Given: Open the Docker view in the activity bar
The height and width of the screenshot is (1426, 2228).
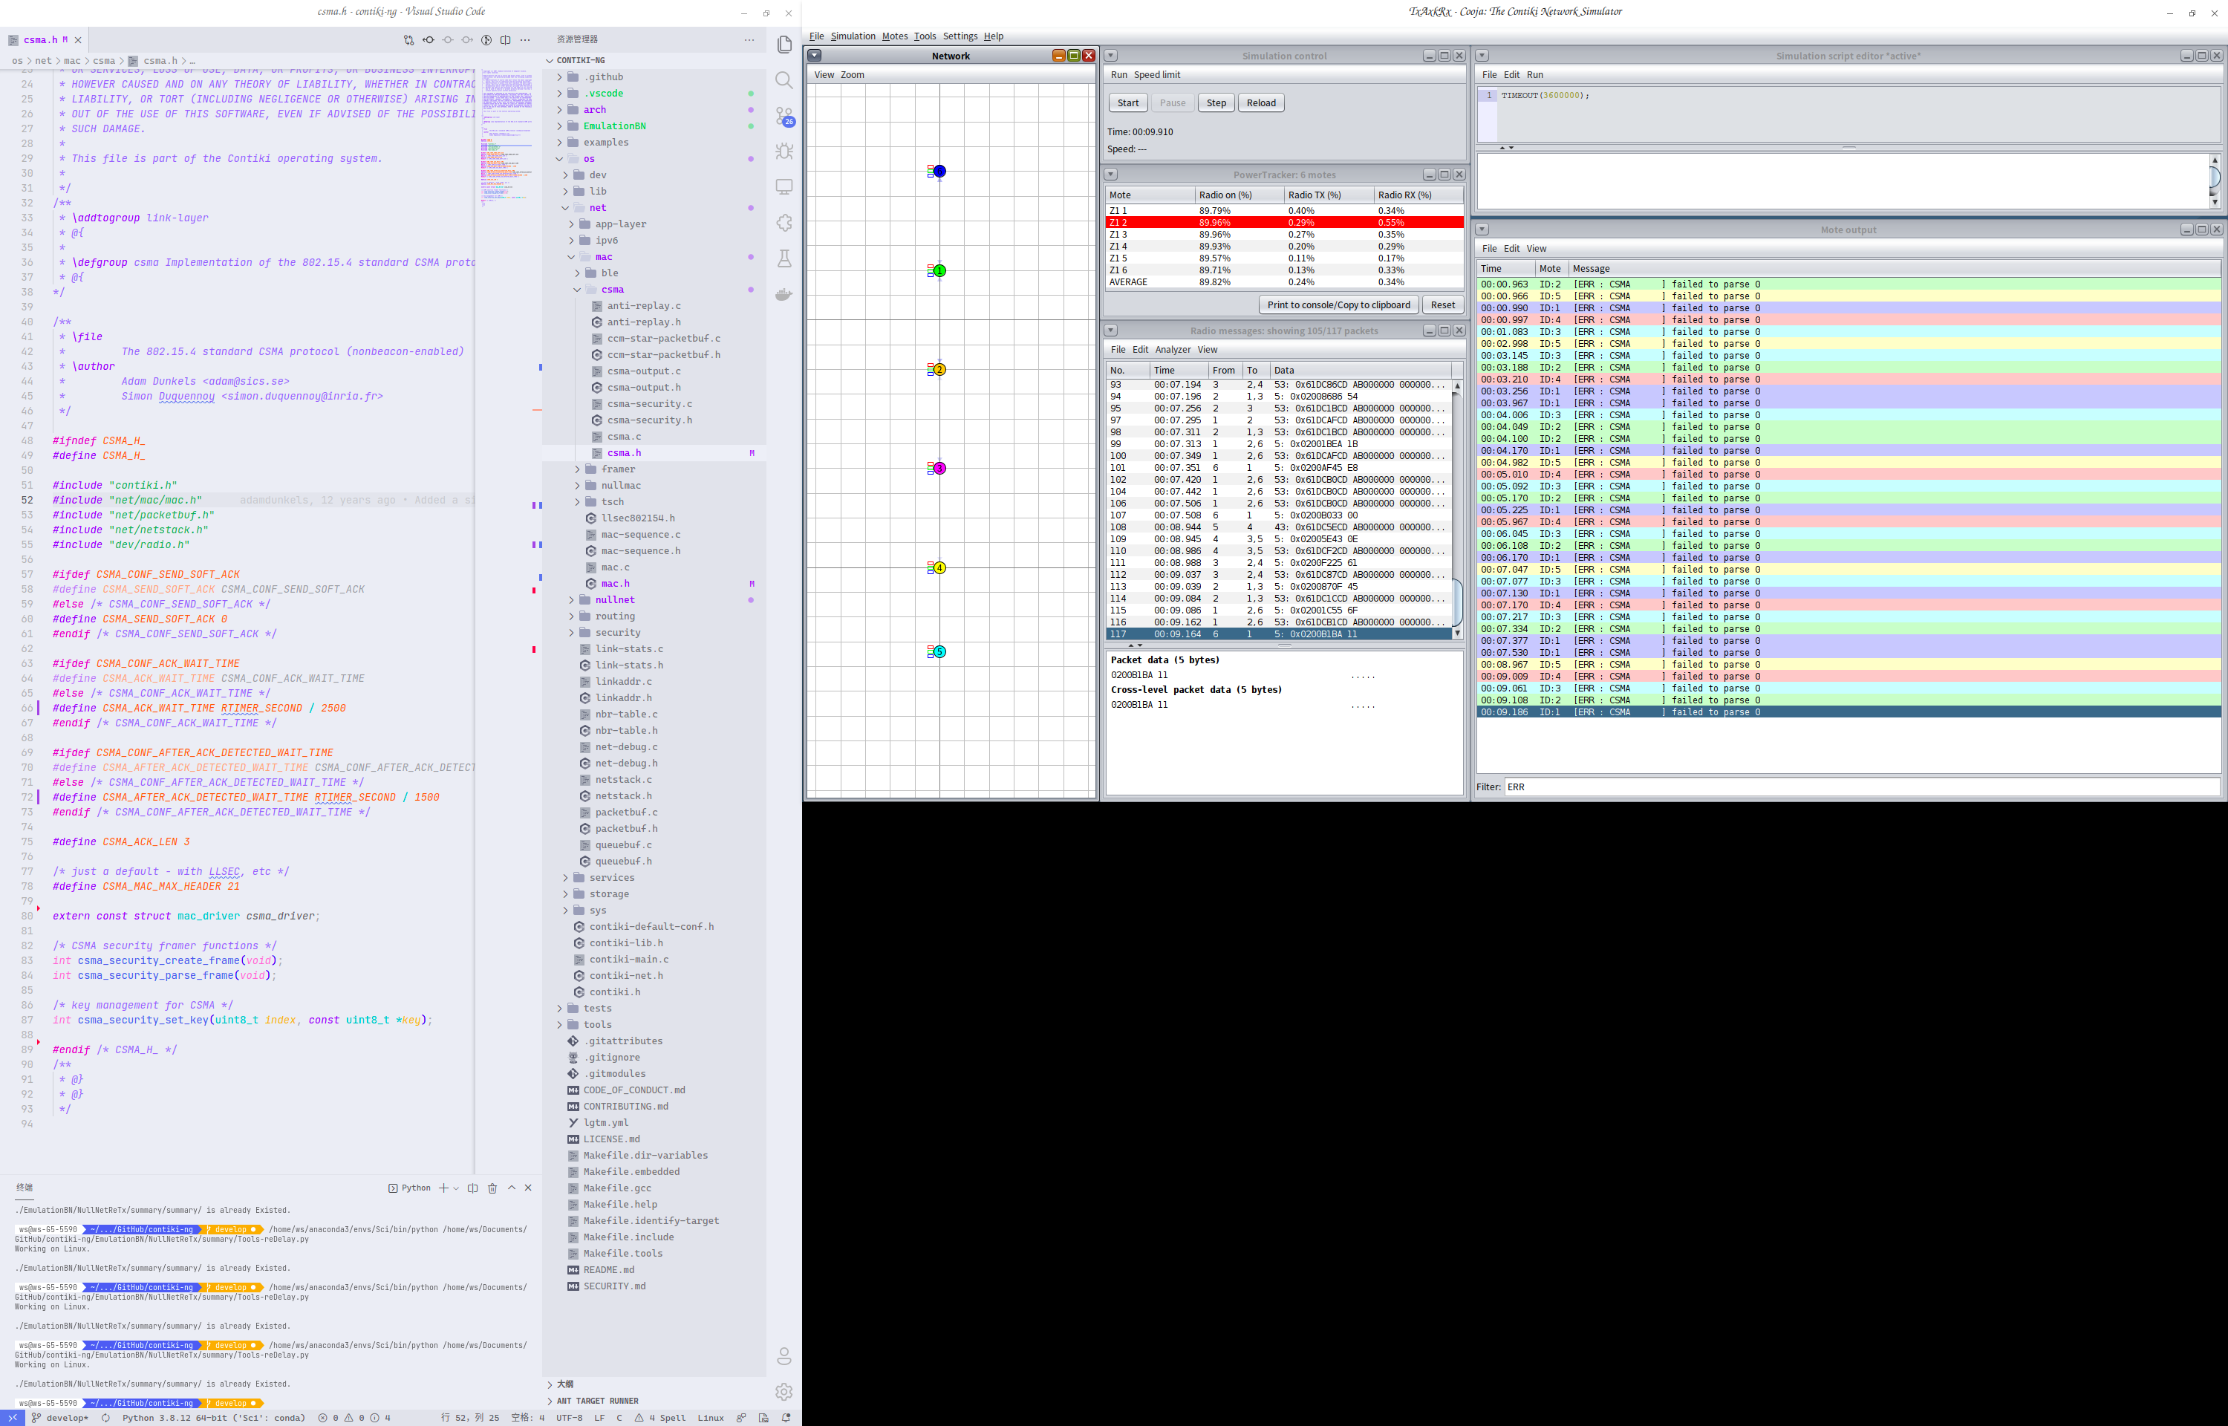Looking at the screenshot, I should pos(784,289).
